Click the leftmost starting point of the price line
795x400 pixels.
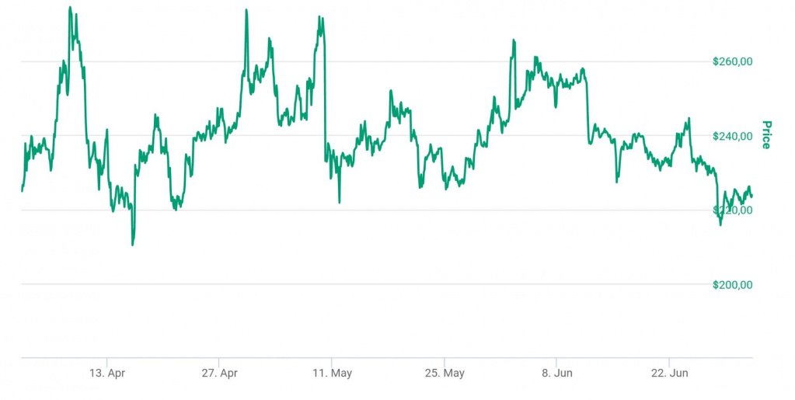coord(22,190)
